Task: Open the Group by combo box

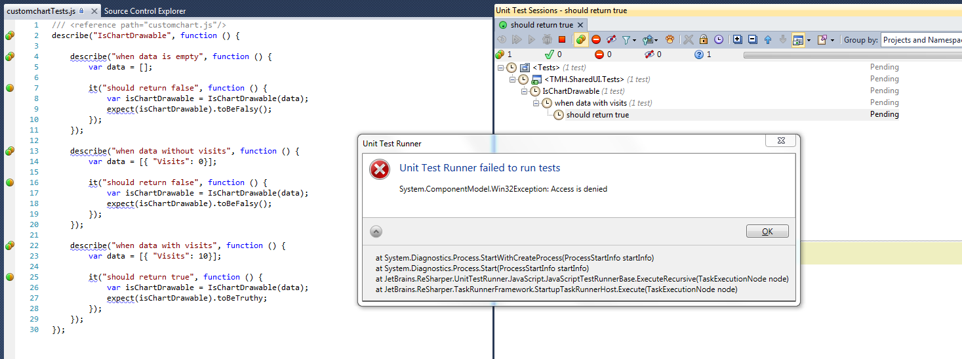Action: (x=921, y=39)
